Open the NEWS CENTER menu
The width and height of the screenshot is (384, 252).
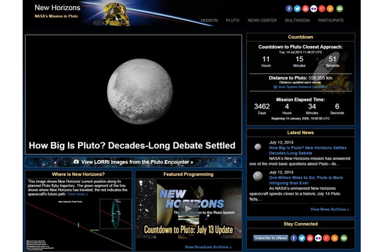262,20
